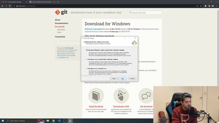Open the Git Setup installer taskbar icon
Image resolution: width=219 pixels, height=123 pixels.
pos(70,121)
